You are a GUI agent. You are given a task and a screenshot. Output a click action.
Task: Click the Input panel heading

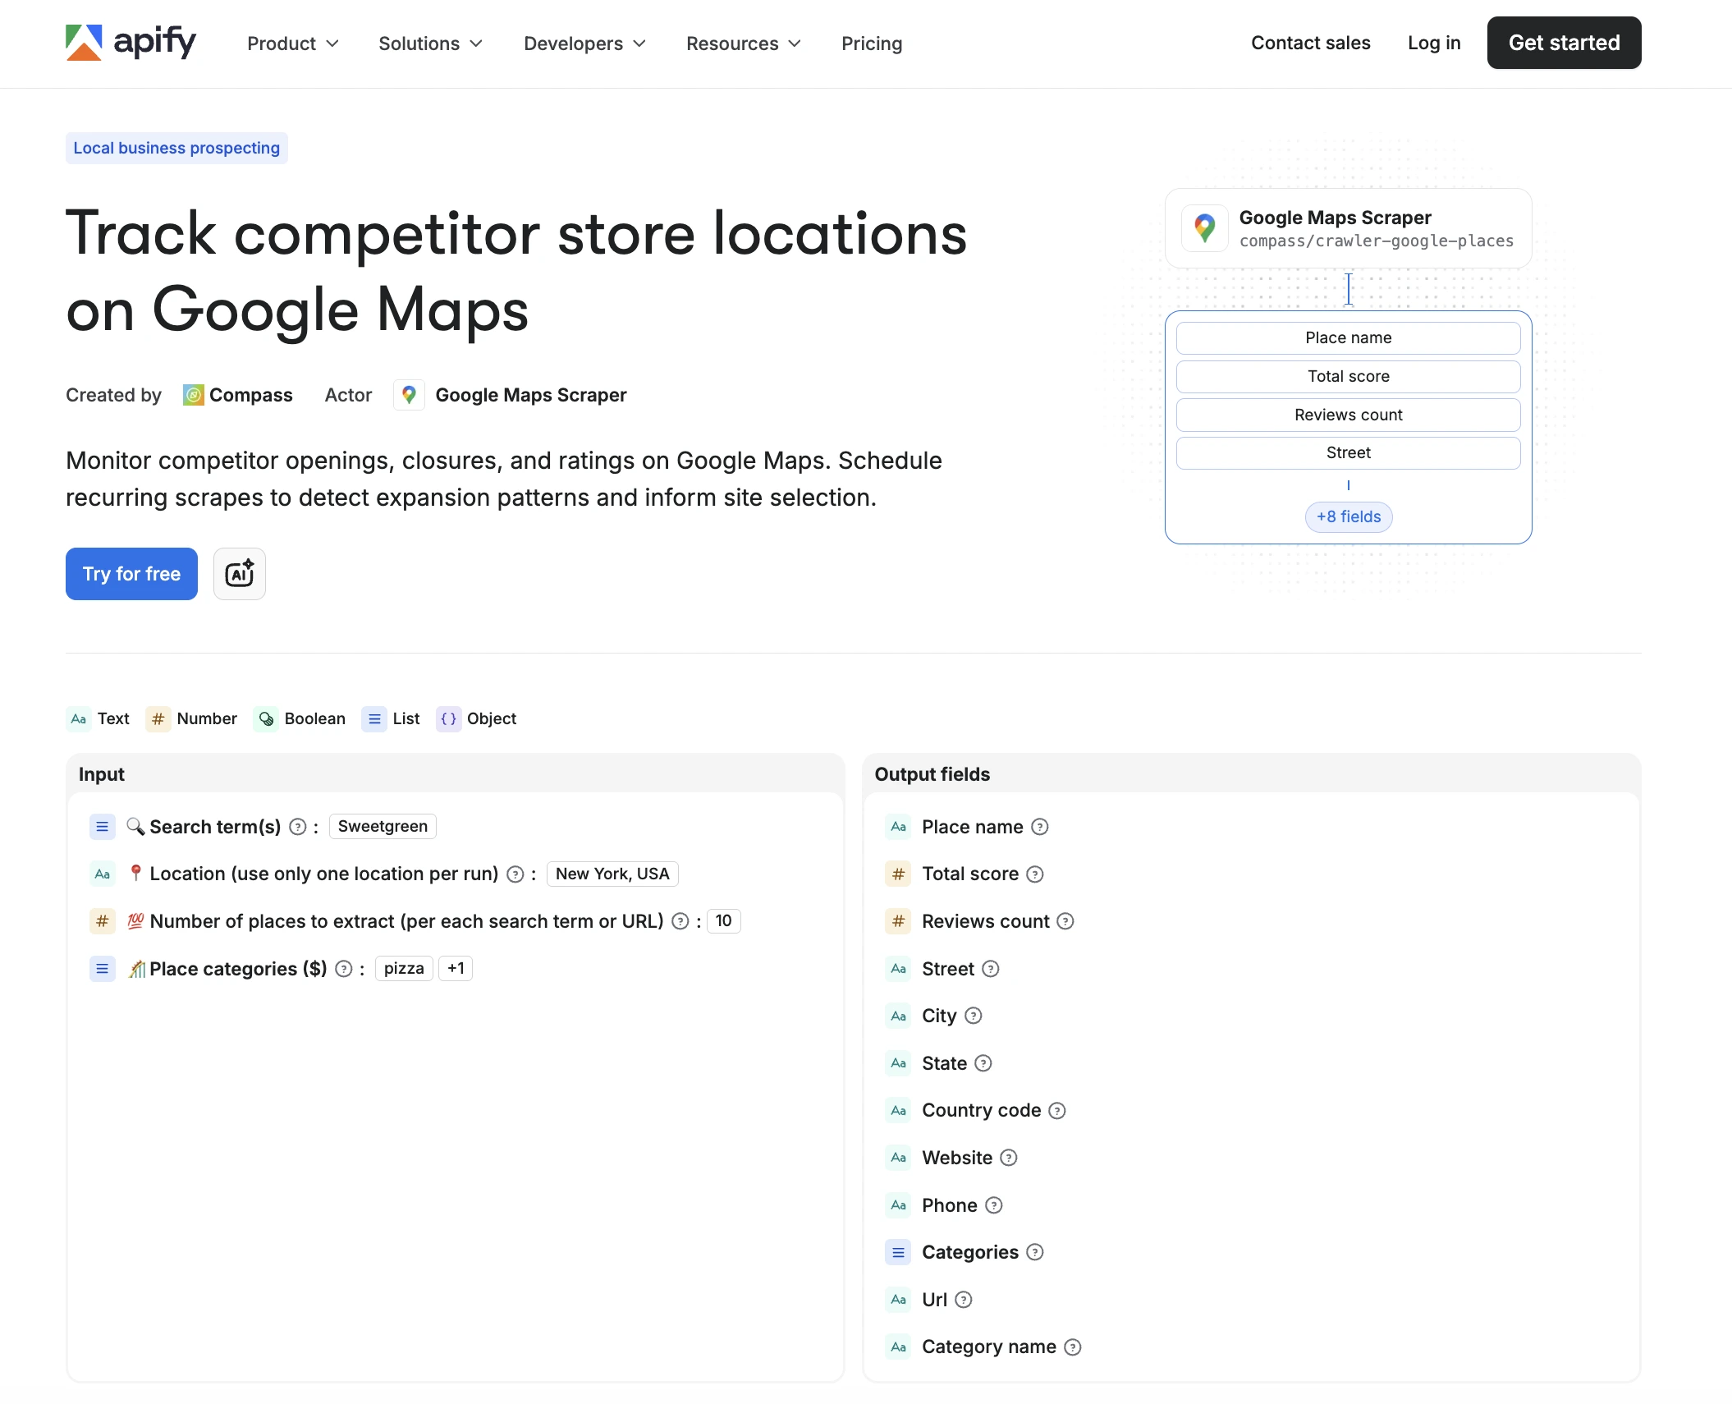(x=102, y=774)
